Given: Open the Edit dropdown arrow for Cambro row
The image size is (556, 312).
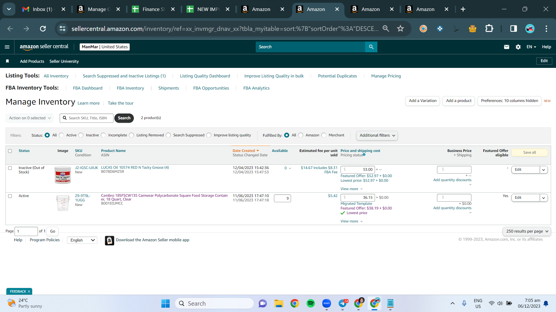Looking at the screenshot, I should [544, 198].
